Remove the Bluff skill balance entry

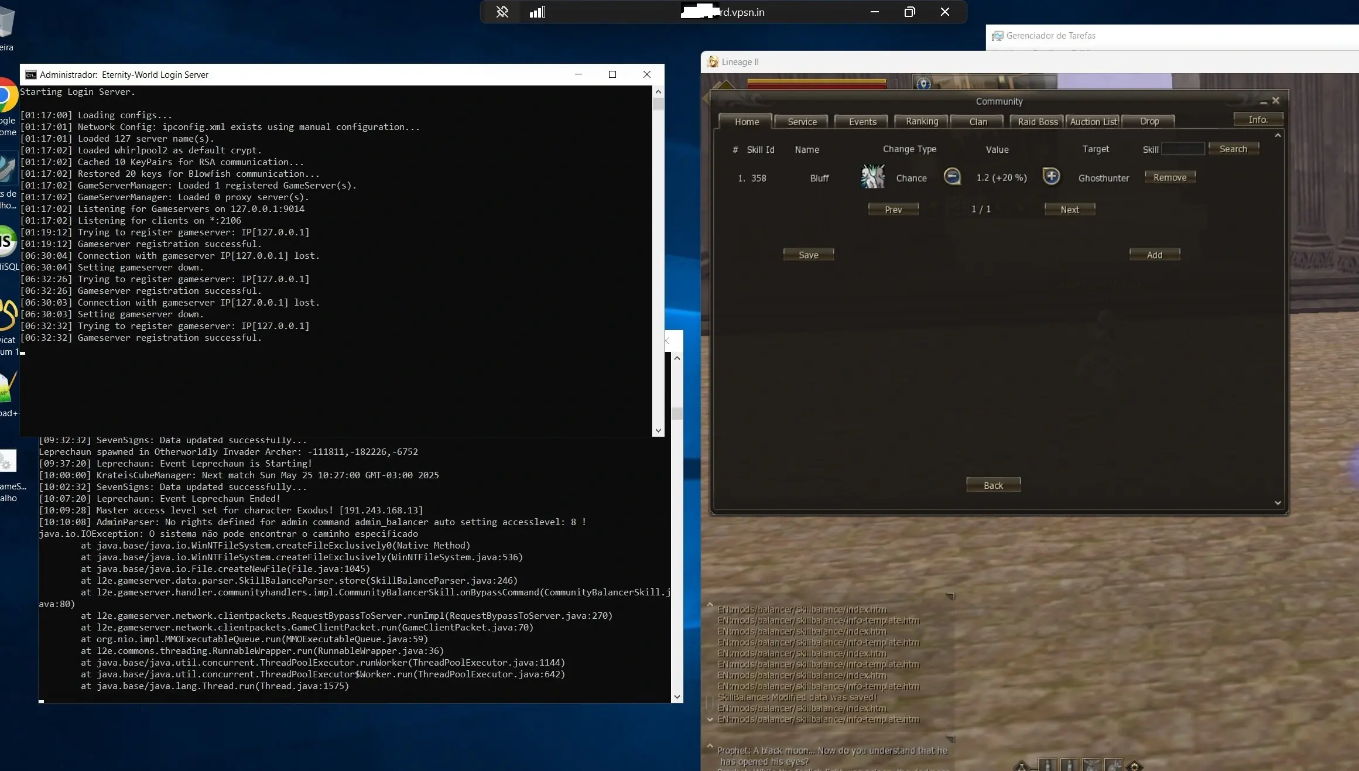[1169, 177]
